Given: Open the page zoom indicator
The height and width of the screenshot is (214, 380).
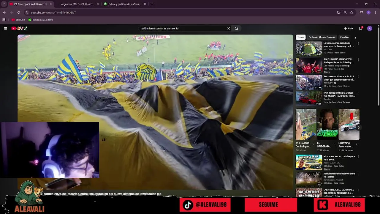Looking at the screenshot, I should 345,12.
